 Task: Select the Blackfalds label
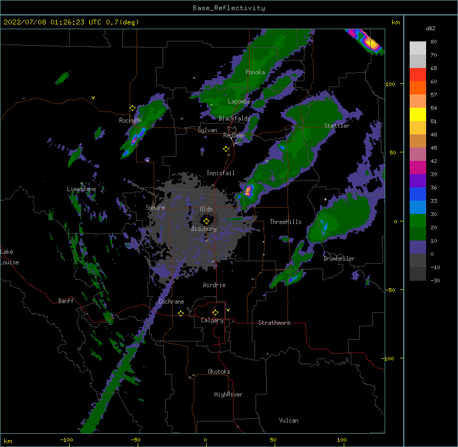point(234,118)
